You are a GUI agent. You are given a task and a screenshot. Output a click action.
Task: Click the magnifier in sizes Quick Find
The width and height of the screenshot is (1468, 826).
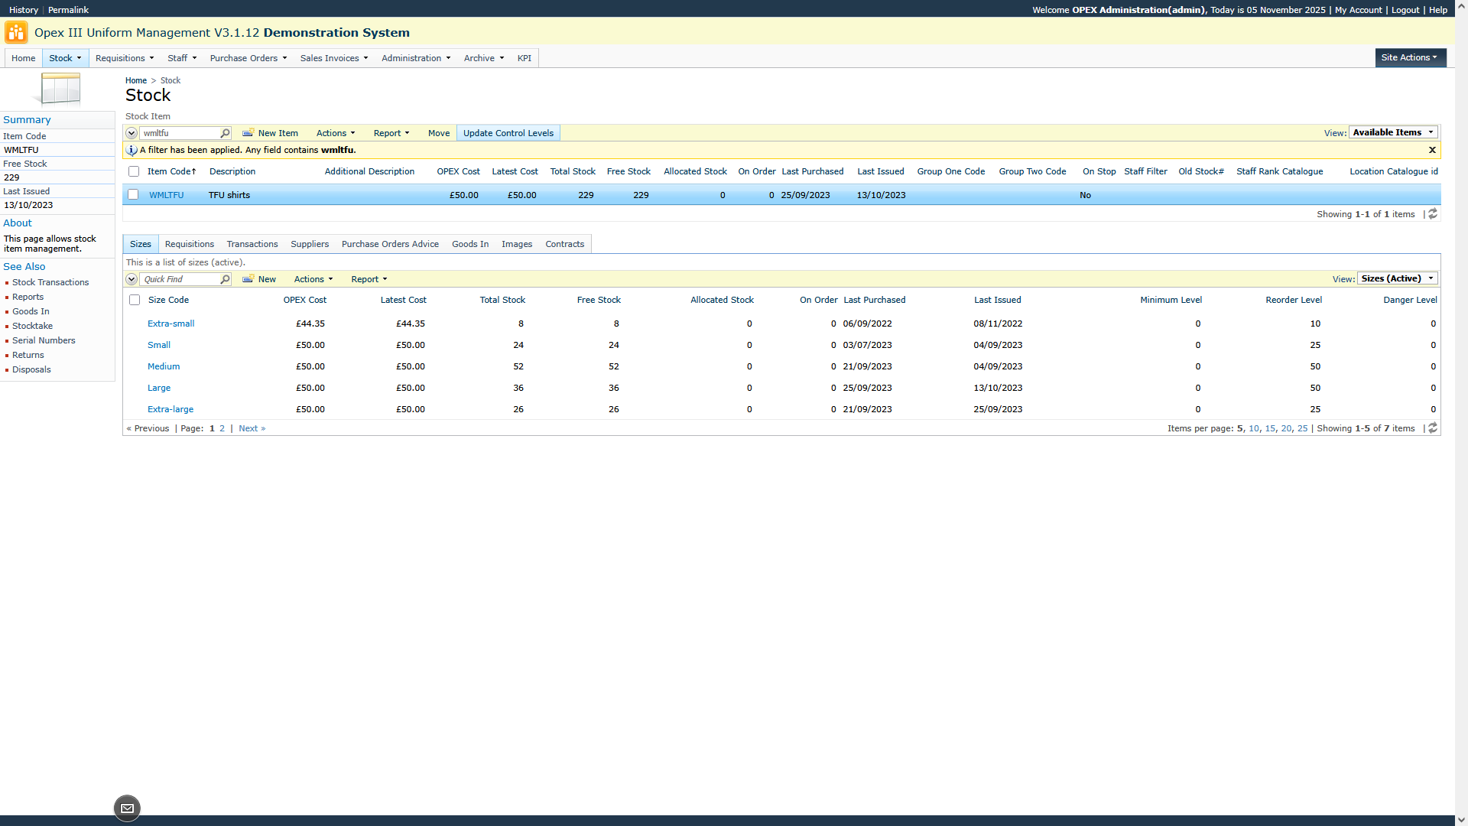tap(225, 279)
